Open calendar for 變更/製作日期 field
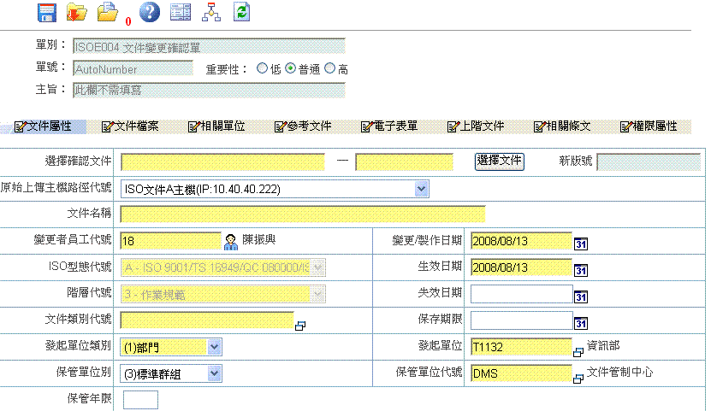 pos(581,245)
